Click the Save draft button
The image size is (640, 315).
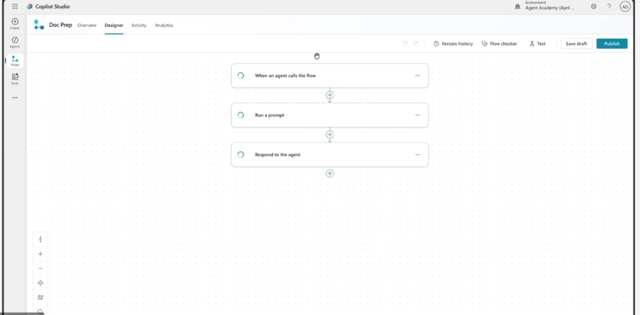pos(576,44)
